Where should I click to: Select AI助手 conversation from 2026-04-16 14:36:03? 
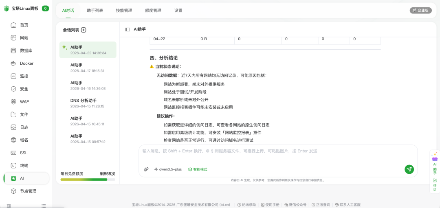(88, 85)
